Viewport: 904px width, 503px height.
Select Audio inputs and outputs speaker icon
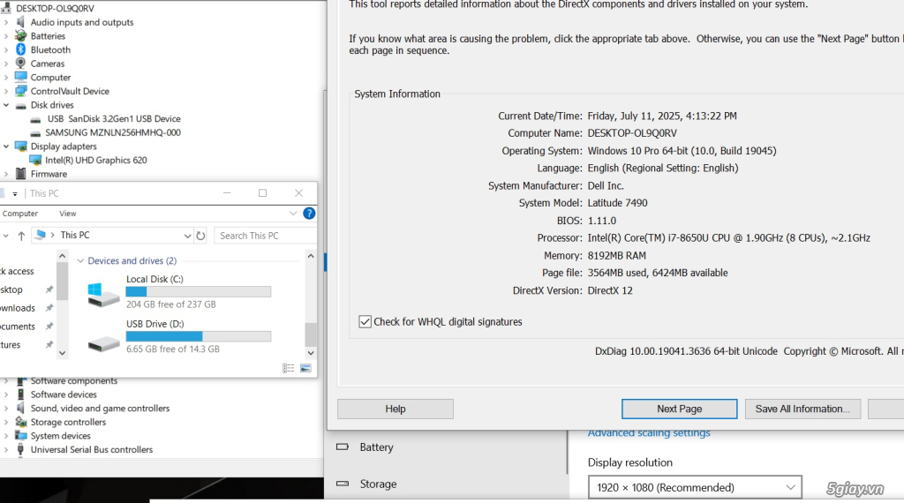[21, 22]
